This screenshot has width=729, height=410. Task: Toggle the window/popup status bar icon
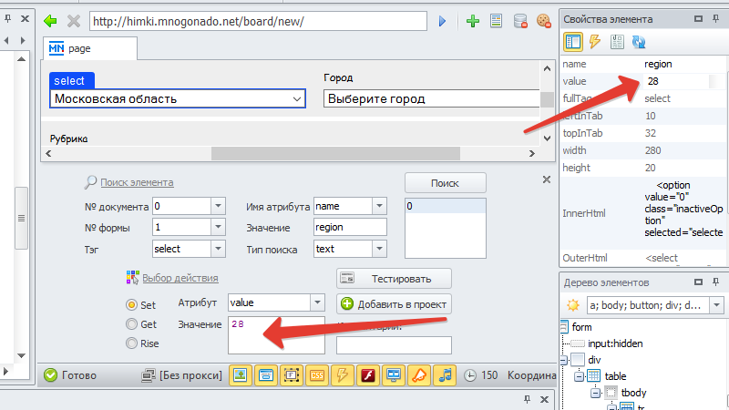[x=266, y=375]
